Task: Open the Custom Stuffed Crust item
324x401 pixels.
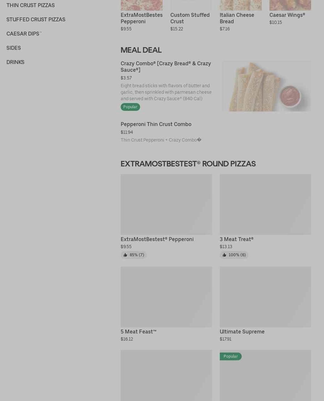Action: coord(190,18)
